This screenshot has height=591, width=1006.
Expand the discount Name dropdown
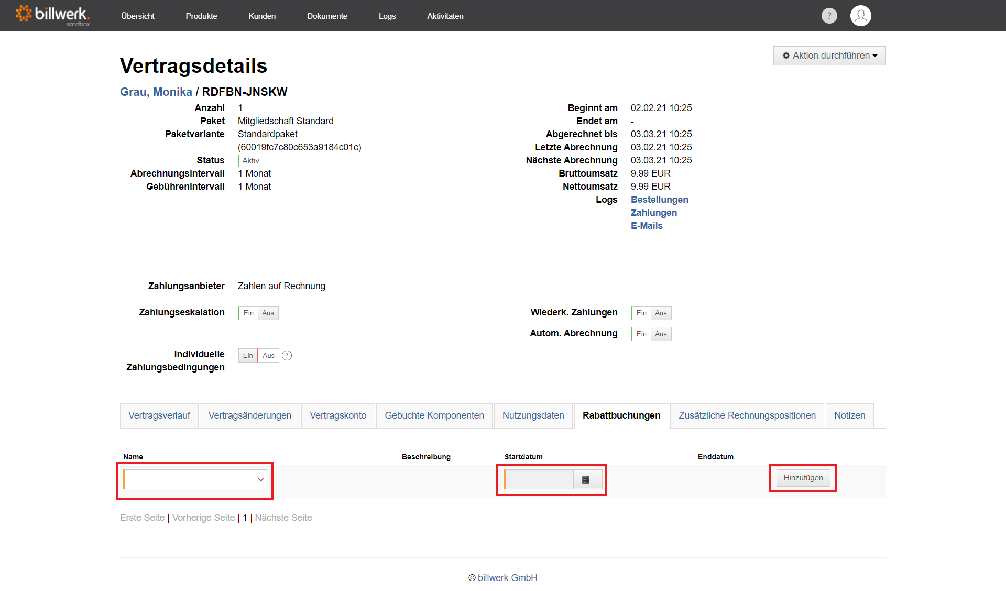pos(195,479)
